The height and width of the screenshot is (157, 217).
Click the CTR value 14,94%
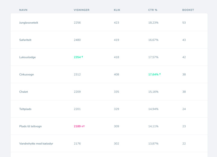[x=153, y=109]
